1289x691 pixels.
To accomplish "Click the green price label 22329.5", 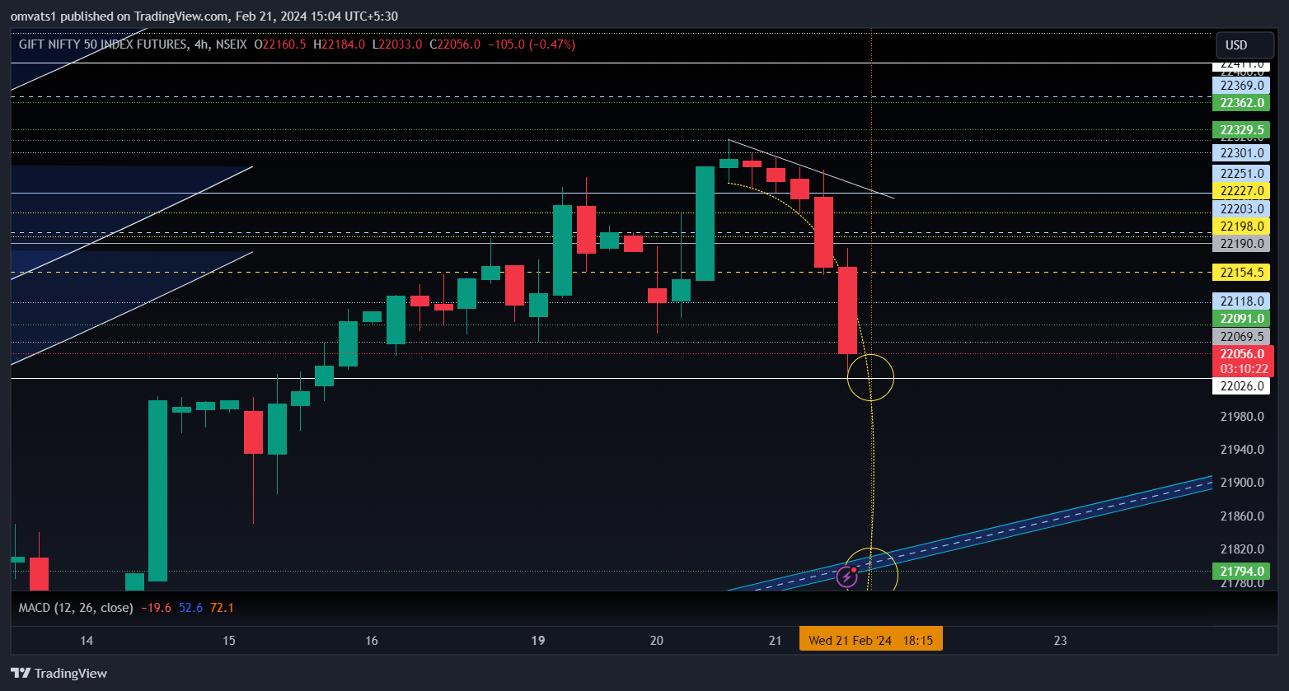I will 1242,130.
